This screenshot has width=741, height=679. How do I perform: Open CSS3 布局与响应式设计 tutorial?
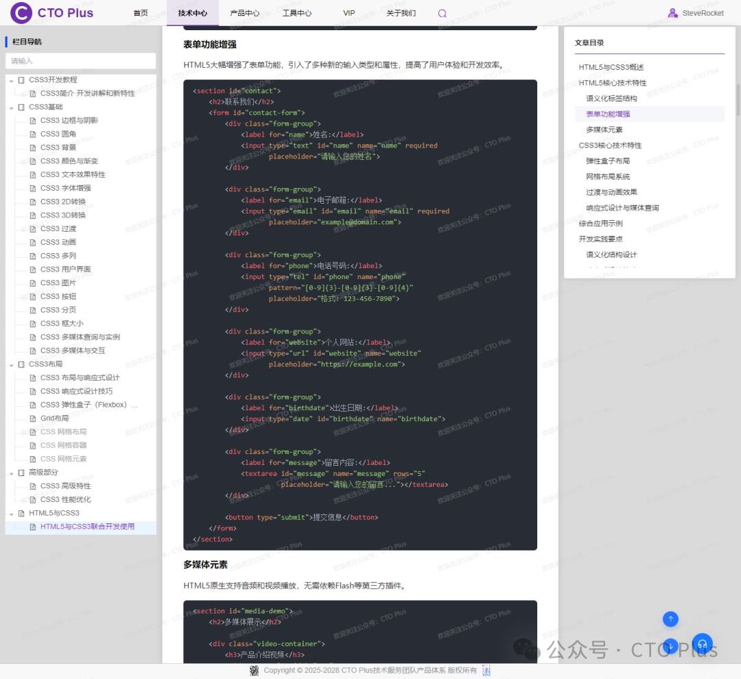(80, 378)
